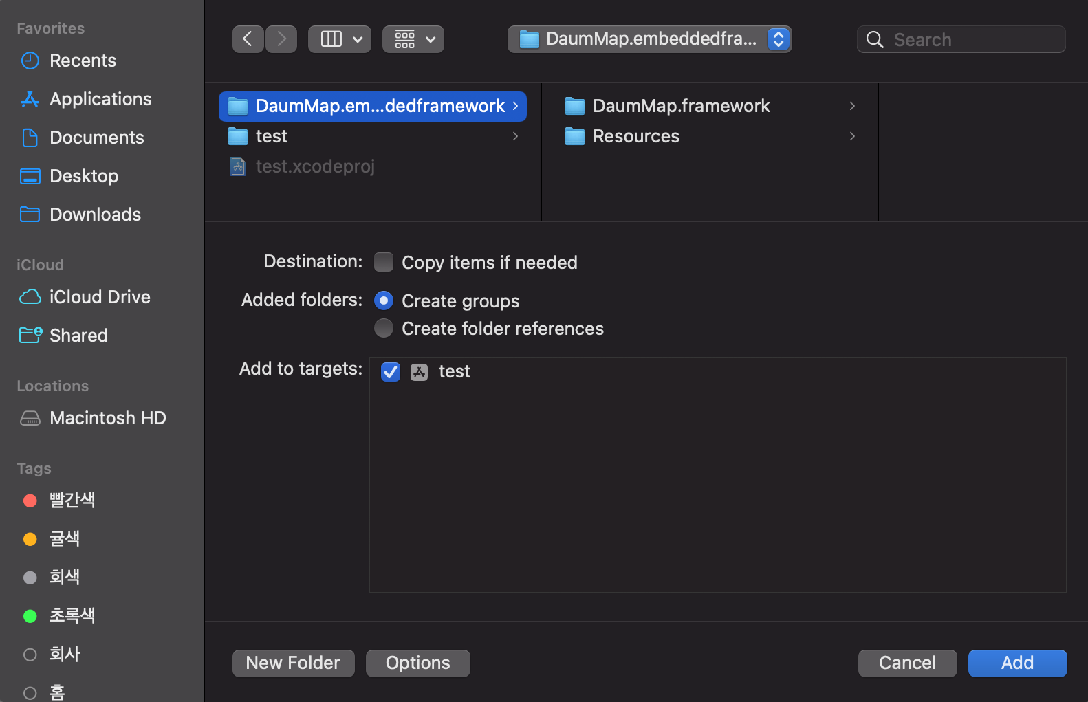Image resolution: width=1088 pixels, height=702 pixels.
Task: Expand the test folder chevron
Action: point(515,136)
